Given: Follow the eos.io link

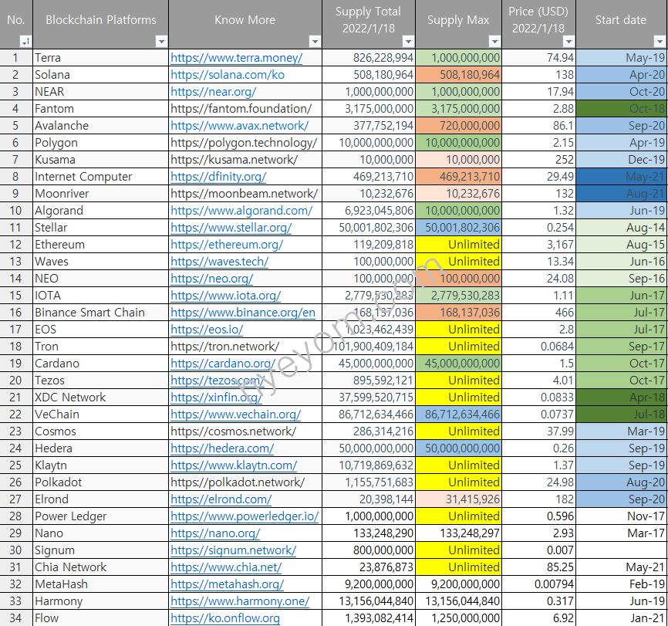Looking at the screenshot, I should (207, 330).
